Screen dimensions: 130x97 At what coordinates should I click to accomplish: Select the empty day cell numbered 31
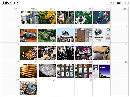[x=47, y=87]
